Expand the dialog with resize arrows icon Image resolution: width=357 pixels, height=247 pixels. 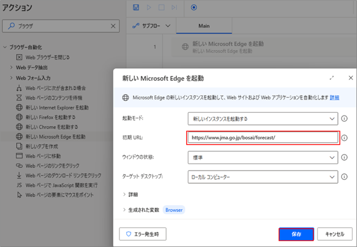(332, 78)
